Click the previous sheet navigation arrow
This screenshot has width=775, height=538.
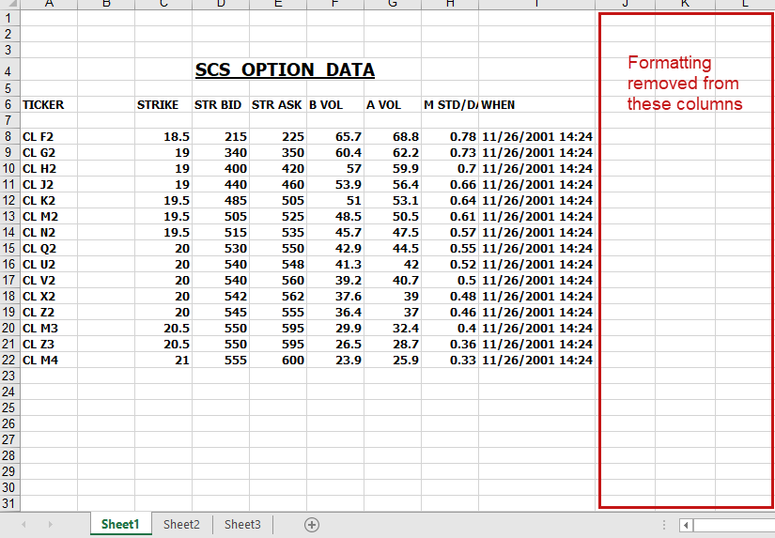(x=23, y=525)
